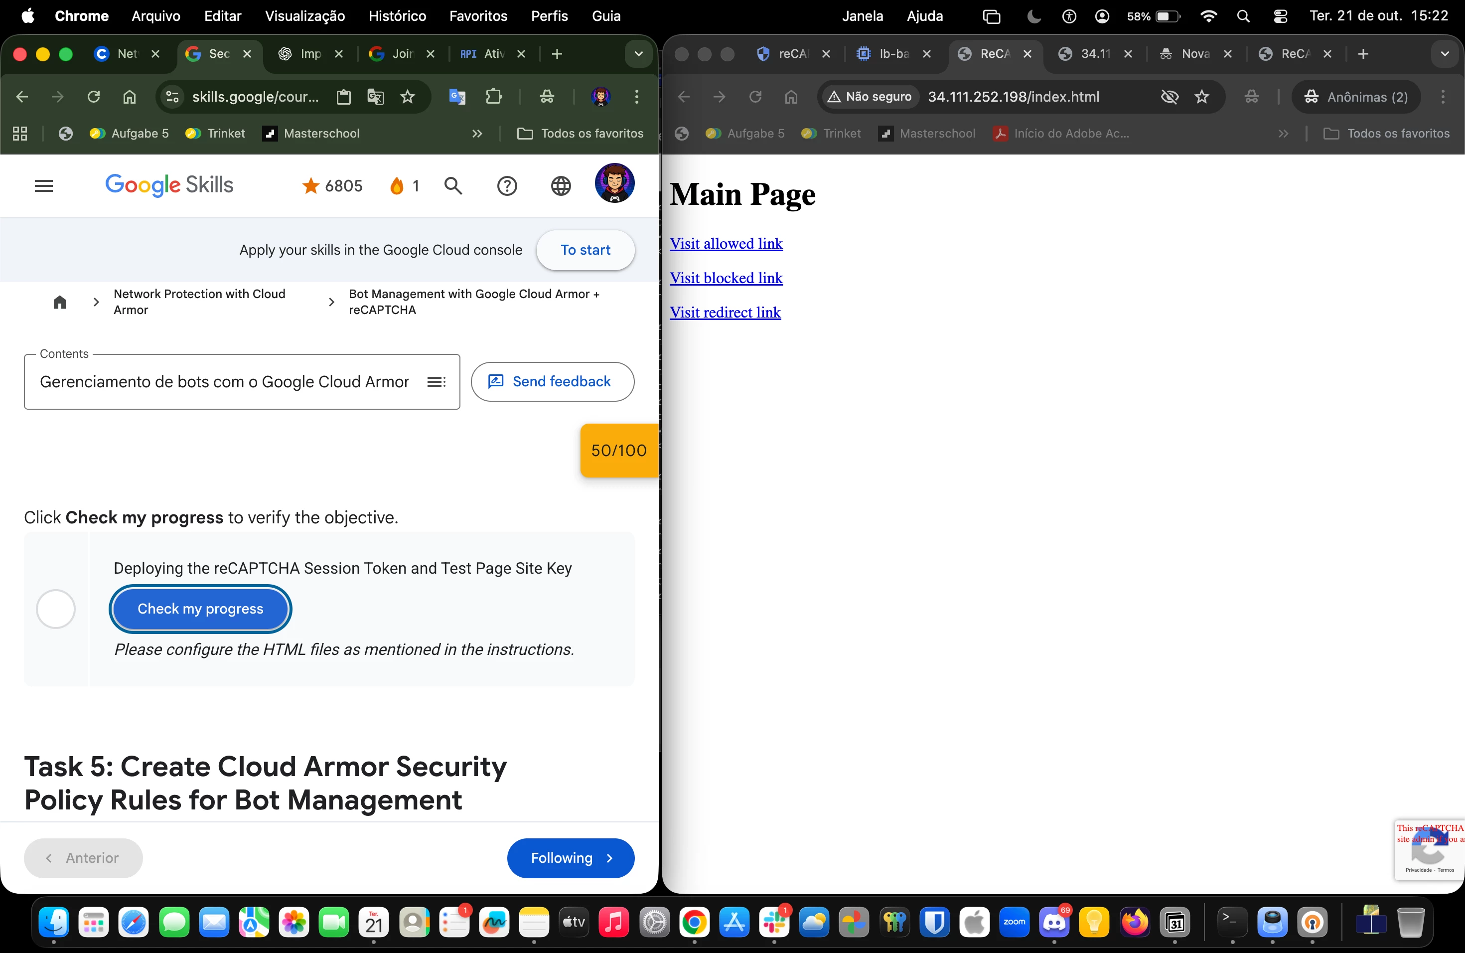Toggle the Deploying reCAPTCHA progress circle
This screenshot has width=1465, height=953.
[x=55, y=609]
